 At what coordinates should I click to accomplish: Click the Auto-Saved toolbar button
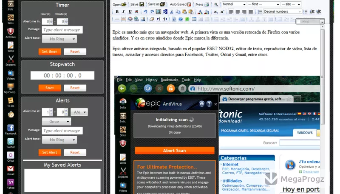pyautogui.click(x=180, y=4)
